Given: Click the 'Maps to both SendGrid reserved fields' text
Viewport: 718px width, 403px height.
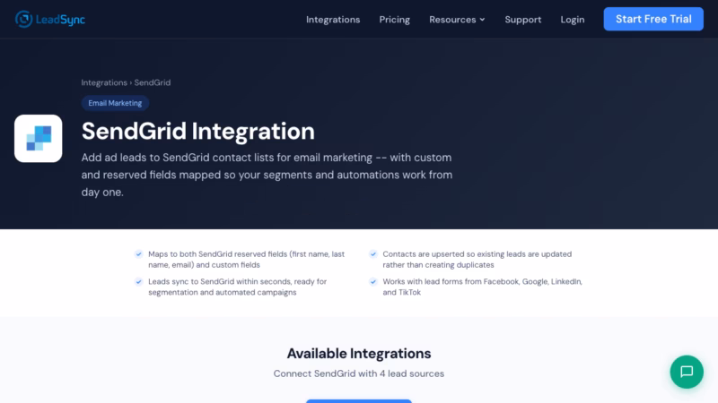Looking at the screenshot, I should pyautogui.click(x=246, y=260).
